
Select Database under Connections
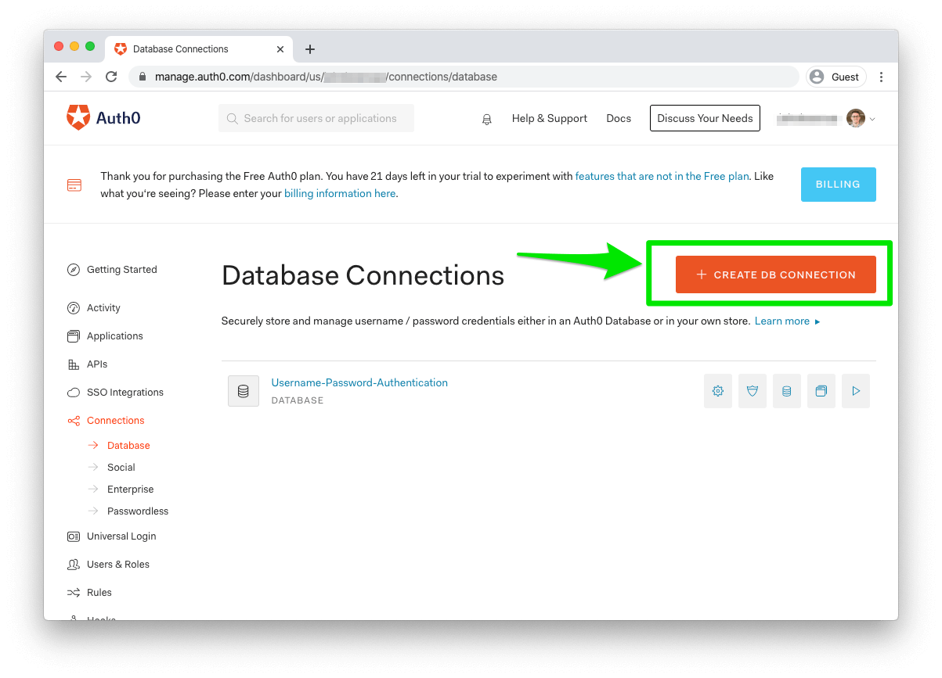coord(128,446)
